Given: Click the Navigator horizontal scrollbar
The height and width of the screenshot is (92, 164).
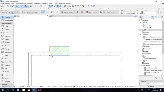Looking at the screenshot, I should [x=146, y=76].
